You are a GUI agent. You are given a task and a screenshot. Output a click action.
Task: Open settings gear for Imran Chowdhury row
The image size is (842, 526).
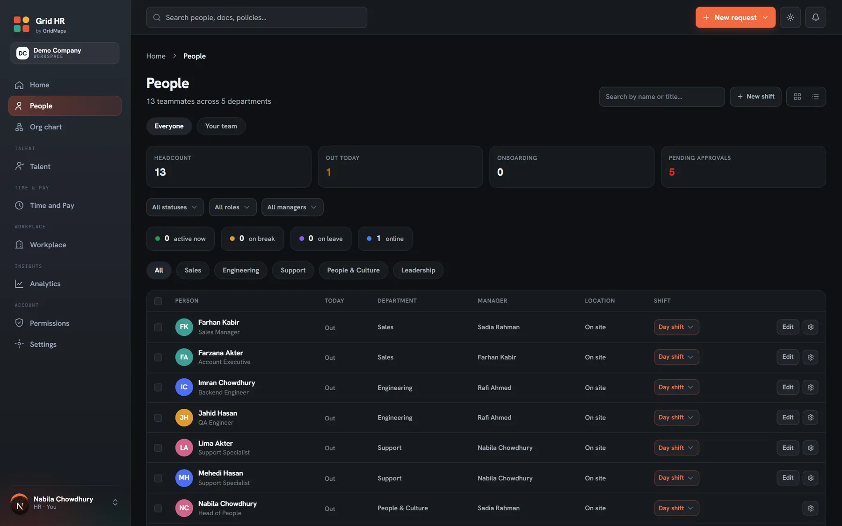(810, 387)
